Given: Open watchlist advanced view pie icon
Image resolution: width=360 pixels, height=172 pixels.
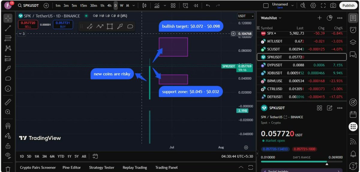Looking at the screenshot, I should point(330,18).
